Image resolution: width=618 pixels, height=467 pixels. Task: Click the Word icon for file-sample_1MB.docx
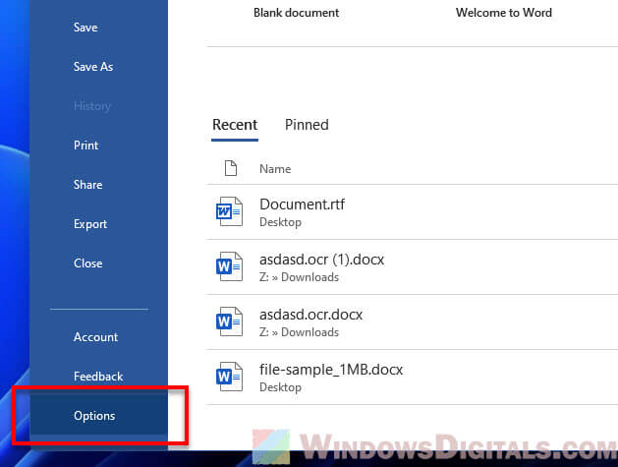pyautogui.click(x=229, y=377)
